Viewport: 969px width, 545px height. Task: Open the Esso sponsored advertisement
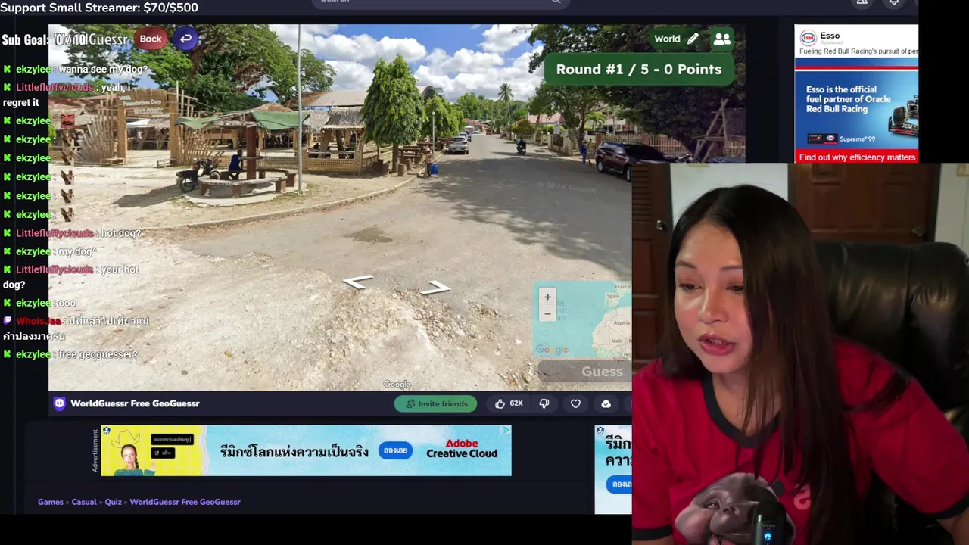[x=856, y=94]
